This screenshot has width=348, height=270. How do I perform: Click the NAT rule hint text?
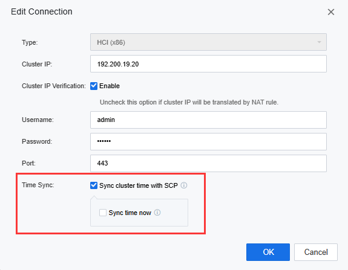tap(189, 102)
